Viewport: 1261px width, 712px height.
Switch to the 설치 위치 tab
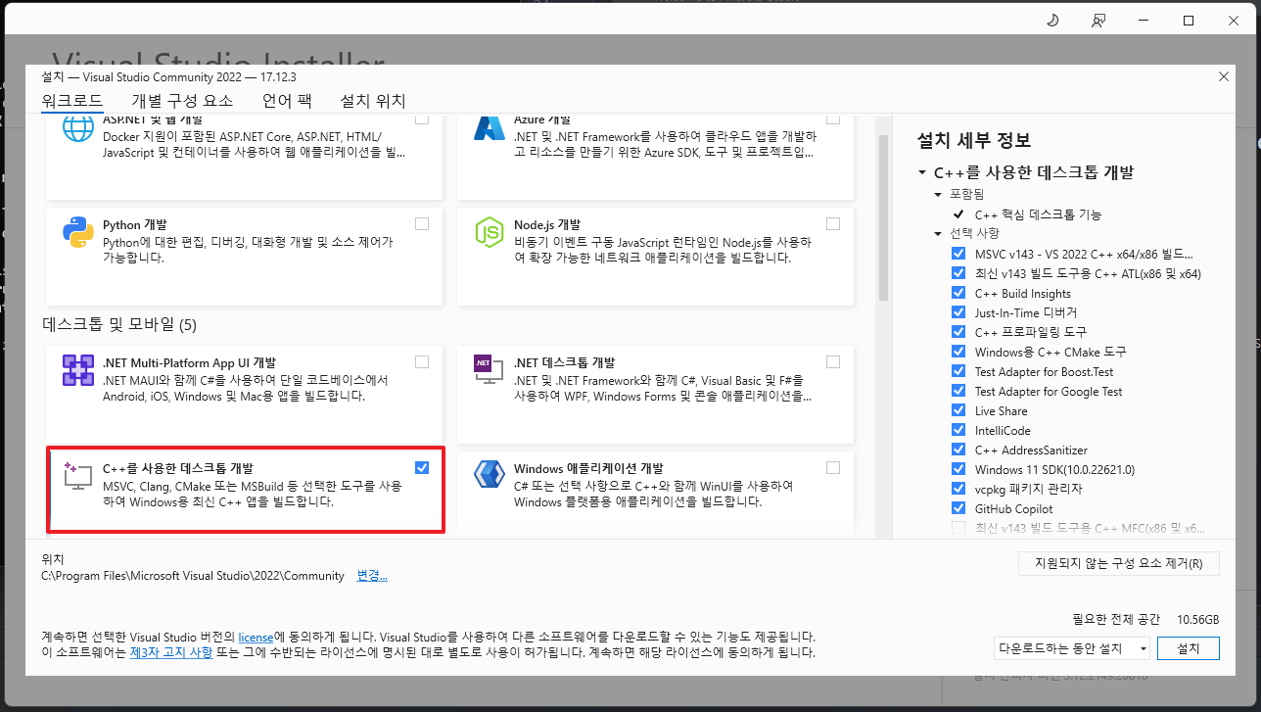coord(373,101)
